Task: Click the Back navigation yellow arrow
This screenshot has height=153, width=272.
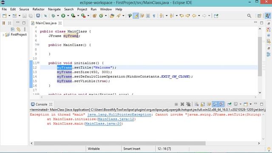Action: tap(194, 16)
